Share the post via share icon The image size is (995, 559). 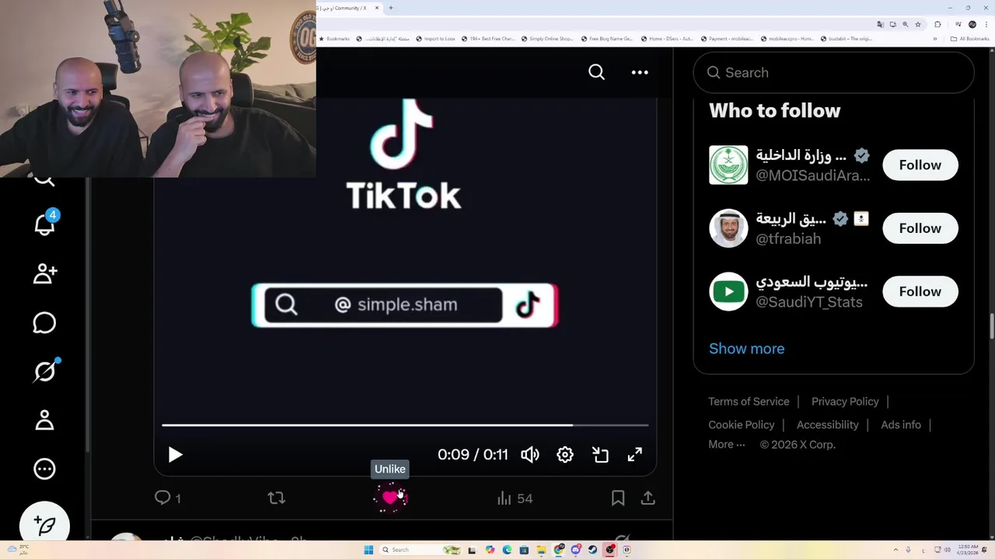[x=648, y=498]
